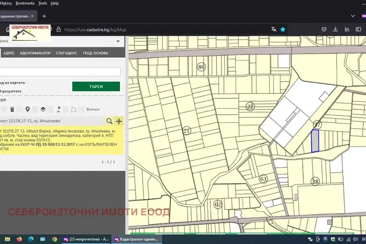Viewport: 366px width, 244px height.
Task: Switch to the ИДЕНТИФИКАТОР tab
Action: pyautogui.click(x=35, y=53)
